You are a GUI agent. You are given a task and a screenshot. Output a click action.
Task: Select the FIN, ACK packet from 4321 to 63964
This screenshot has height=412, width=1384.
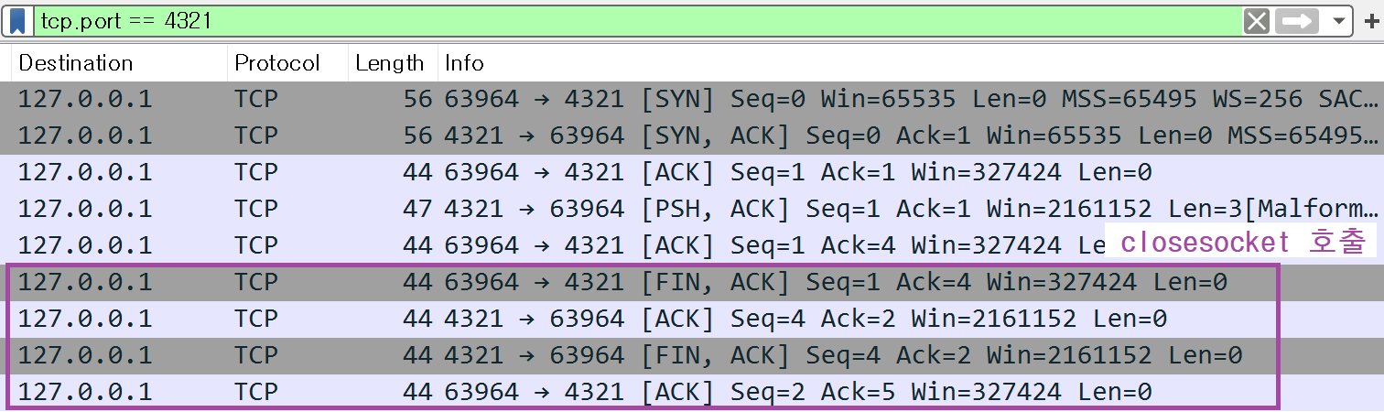(641, 355)
